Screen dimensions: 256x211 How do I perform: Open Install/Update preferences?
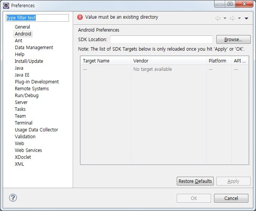(29, 61)
